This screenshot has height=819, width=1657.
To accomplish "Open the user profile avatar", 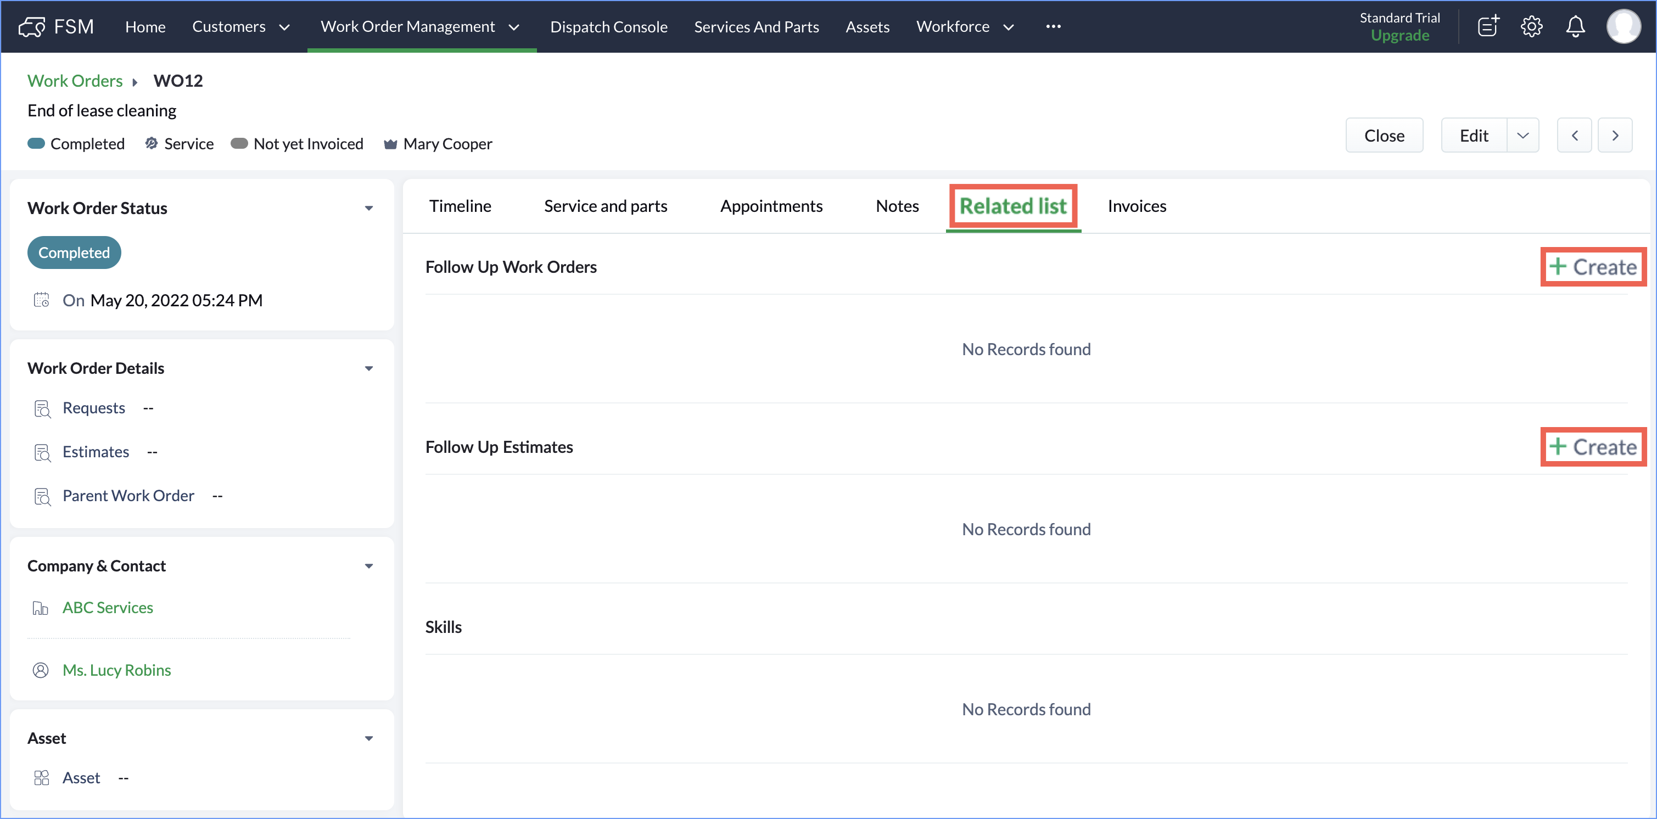I will [x=1623, y=26].
